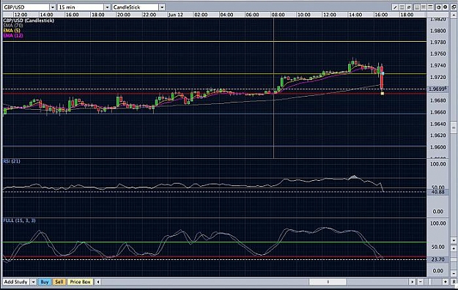Click the vertical zoom in plus button
The height and width of the screenshot is (290, 458).
tap(454, 248)
